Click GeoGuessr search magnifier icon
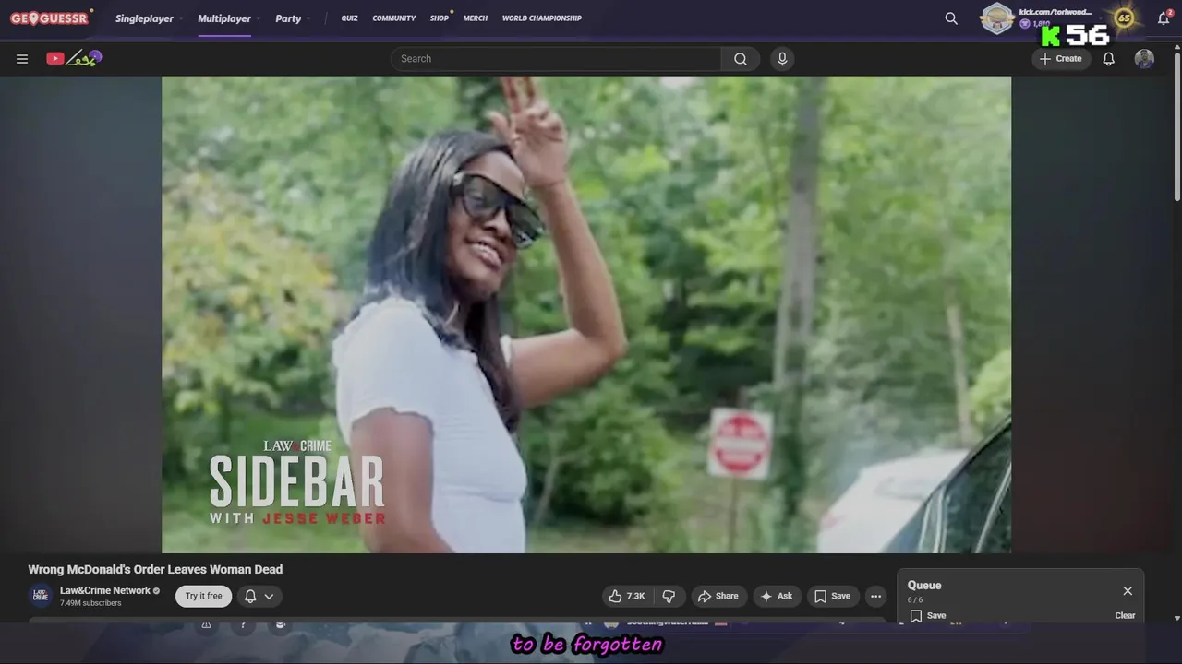1182x664 pixels. [x=951, y=18]
